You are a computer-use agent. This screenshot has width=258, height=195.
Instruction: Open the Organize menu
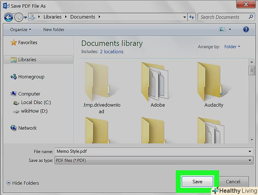click(x=21, y=30)
